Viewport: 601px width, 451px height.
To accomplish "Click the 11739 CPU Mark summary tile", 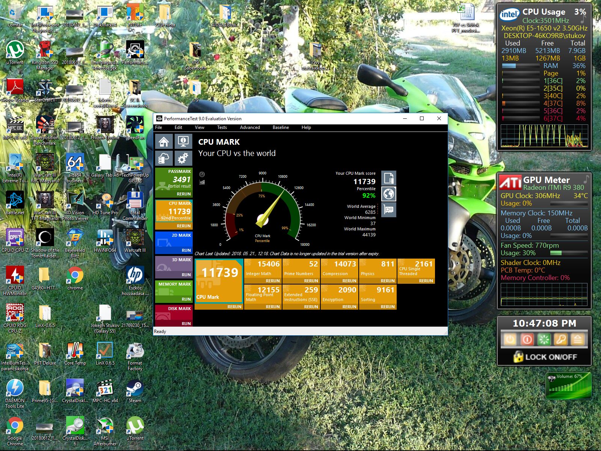I will pos(219,281).
